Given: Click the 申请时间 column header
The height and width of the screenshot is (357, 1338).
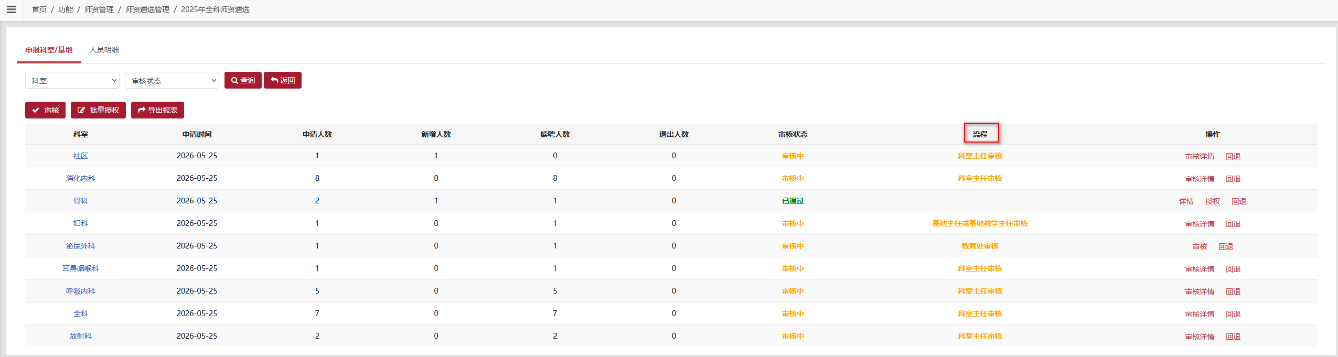Looking at the screenshot, I should (x=197, y=134).
